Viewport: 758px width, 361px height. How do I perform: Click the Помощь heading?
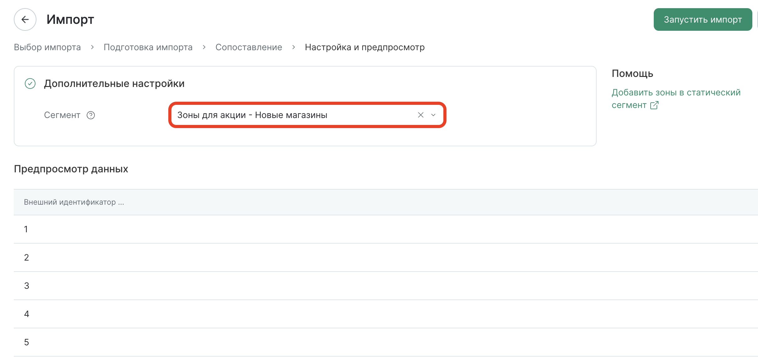click(x=632, y=73)
